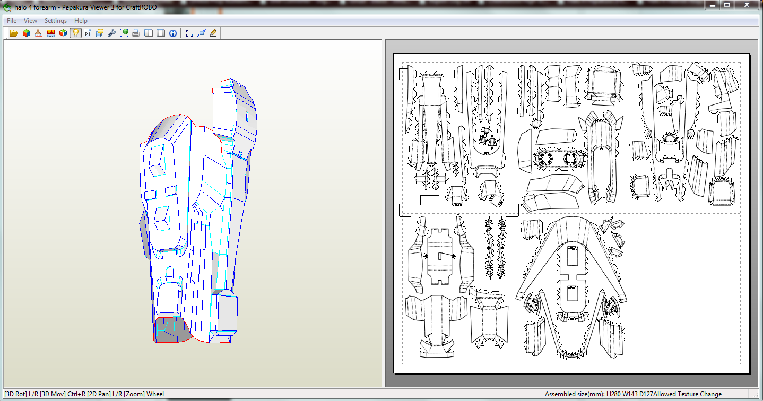
Task: Click the Open file folder icon
Action: [x=14, y=33]
